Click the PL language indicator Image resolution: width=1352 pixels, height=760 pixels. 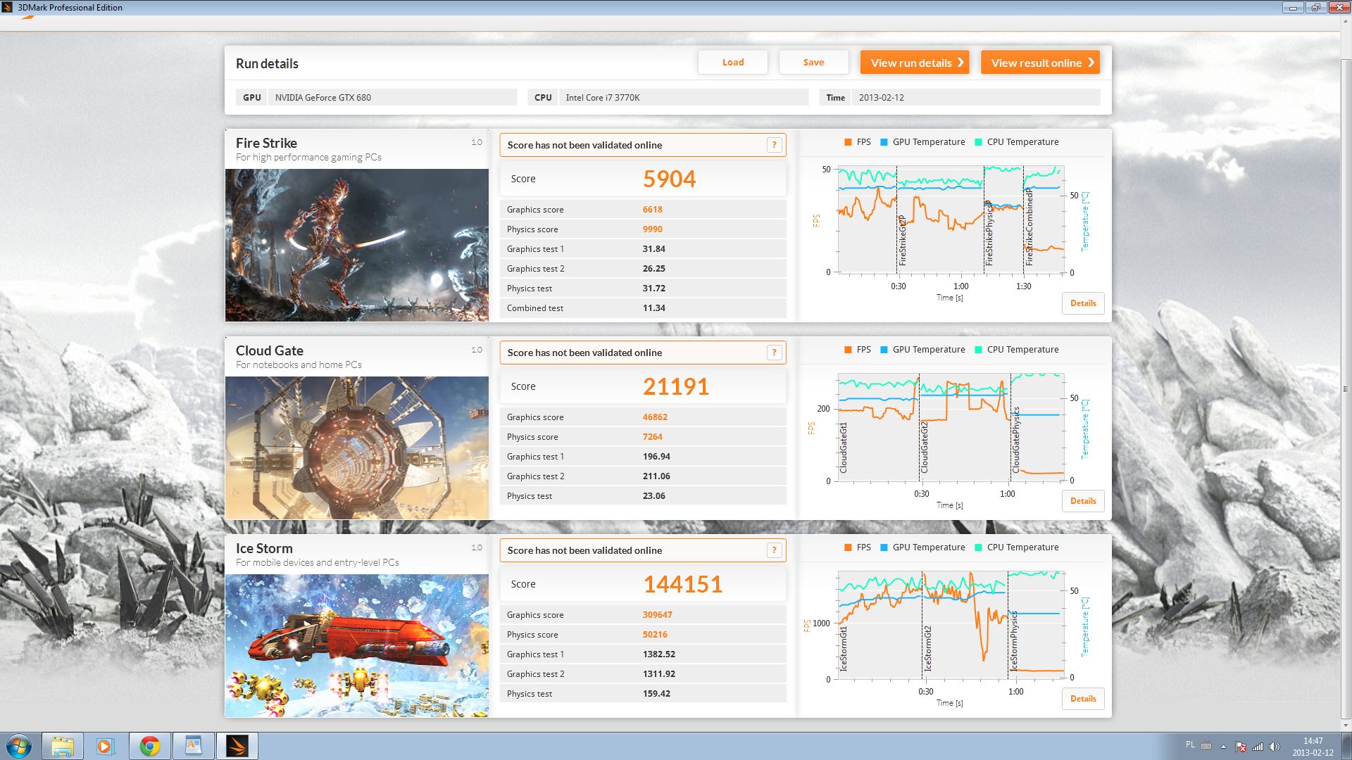[1190, 745]
